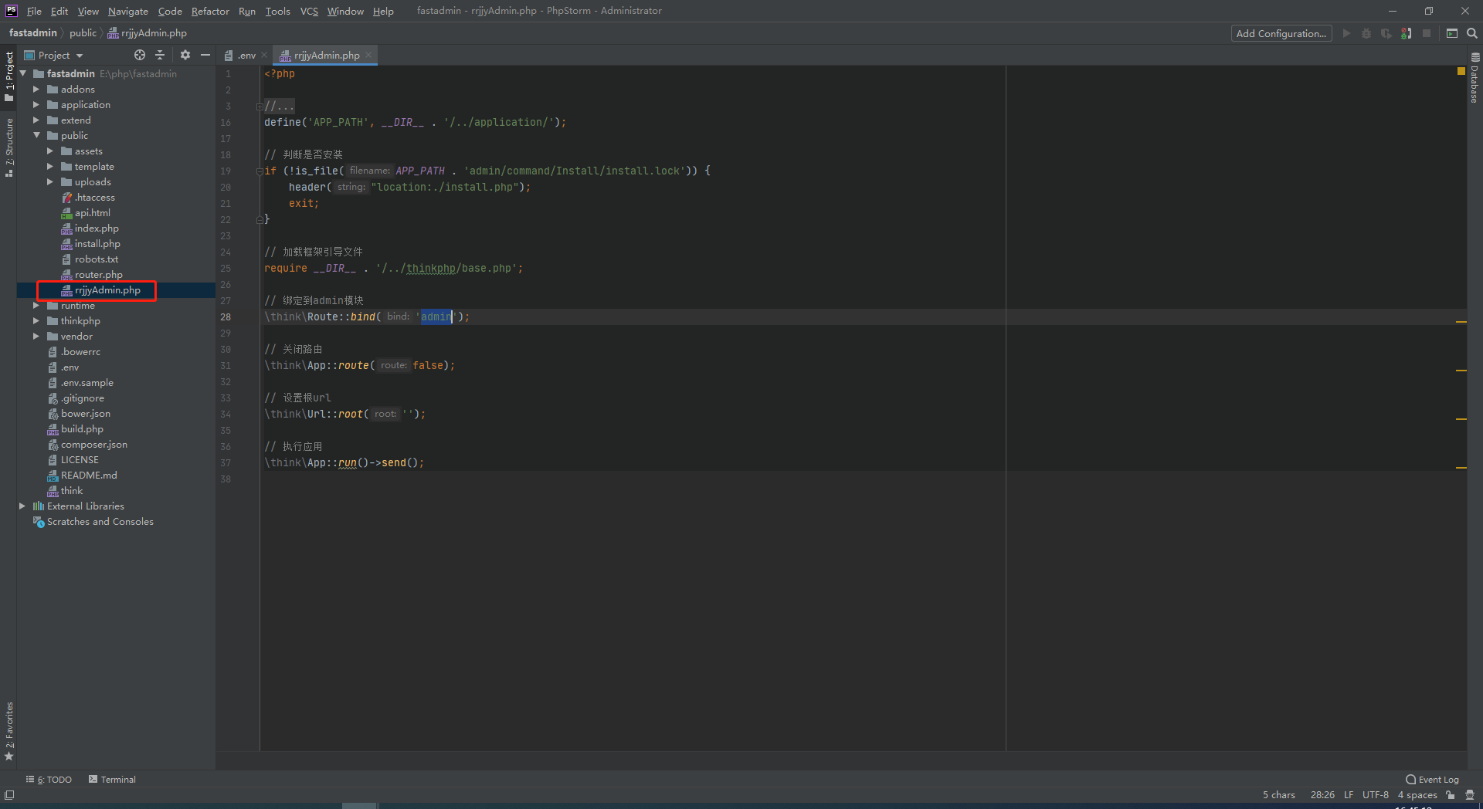
Task: Toggle Start Listening for PHP Debug Connections
Action: 1407,33
